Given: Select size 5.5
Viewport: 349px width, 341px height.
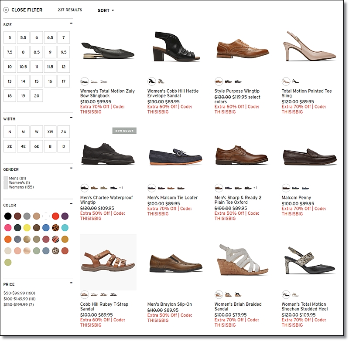Looking at the screenshot, I should point(23,37).
